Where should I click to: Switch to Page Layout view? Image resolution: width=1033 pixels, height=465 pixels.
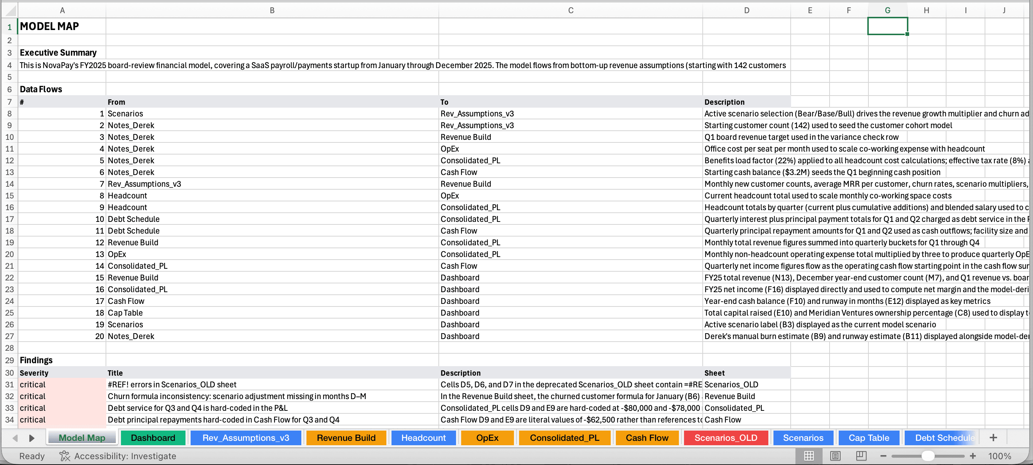click(835, 456)
